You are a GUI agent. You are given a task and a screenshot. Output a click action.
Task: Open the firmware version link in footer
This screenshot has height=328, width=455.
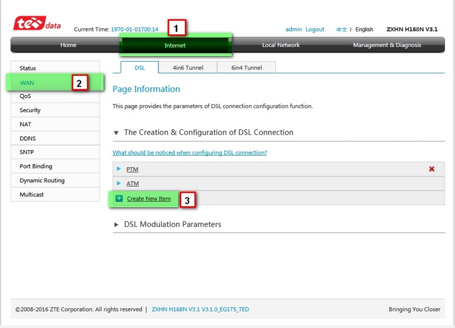click(x=200, y=309)
